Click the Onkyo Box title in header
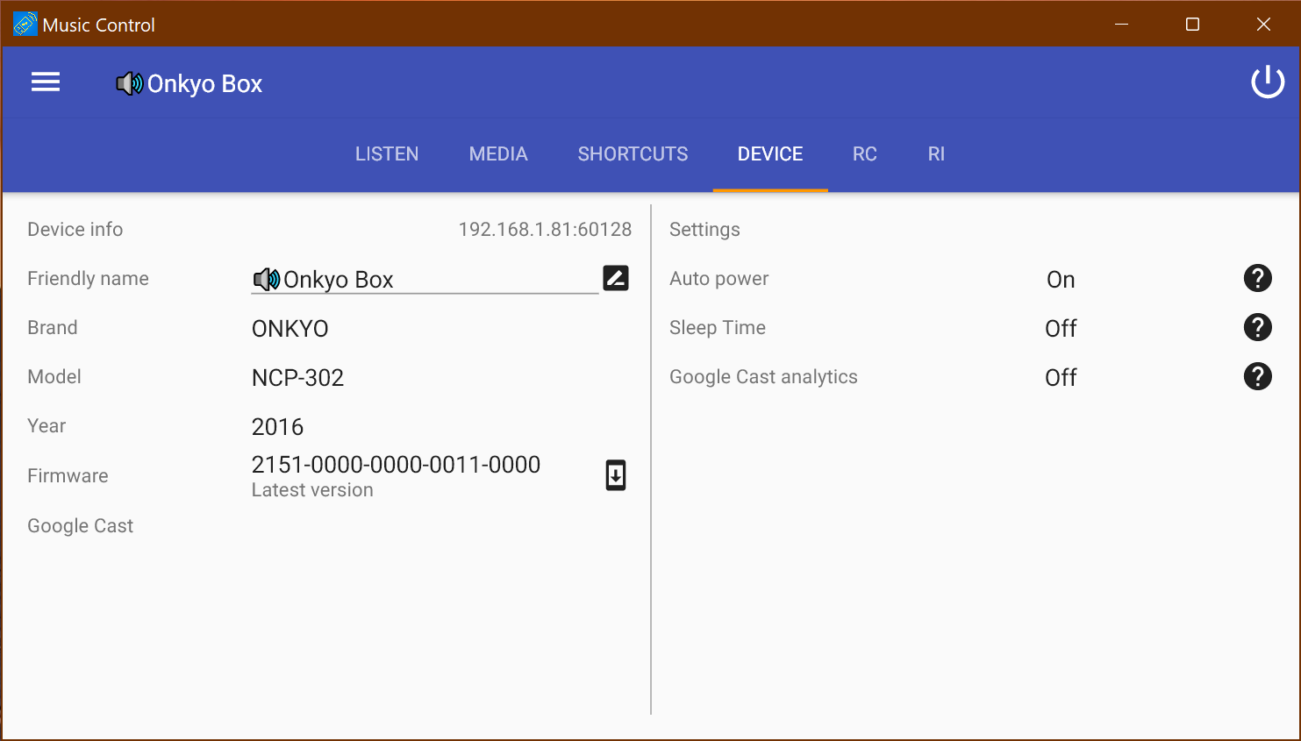Screen dimensions: 1301x741 [x=204, y=83]
